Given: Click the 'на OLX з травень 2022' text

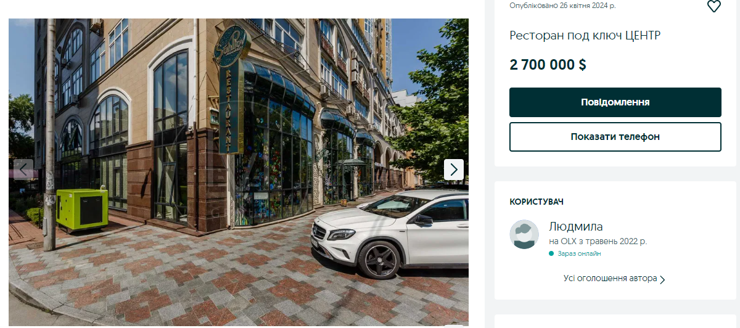Looking at the screenshot, I should click(598, 241).
